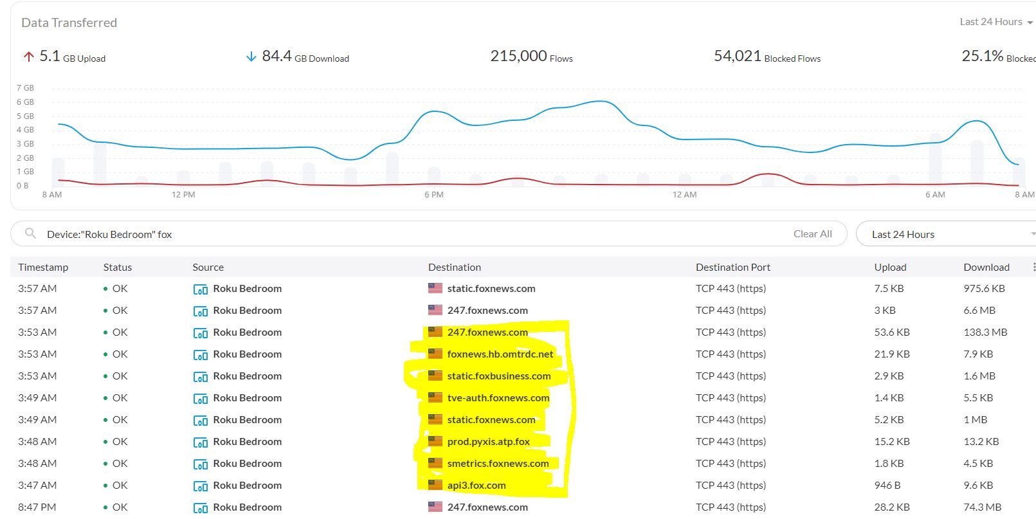Screen dimensions: 1036x519
Task: Click the US flag beside static.foxbusiness.com
Action: click(x=435, y=376)
